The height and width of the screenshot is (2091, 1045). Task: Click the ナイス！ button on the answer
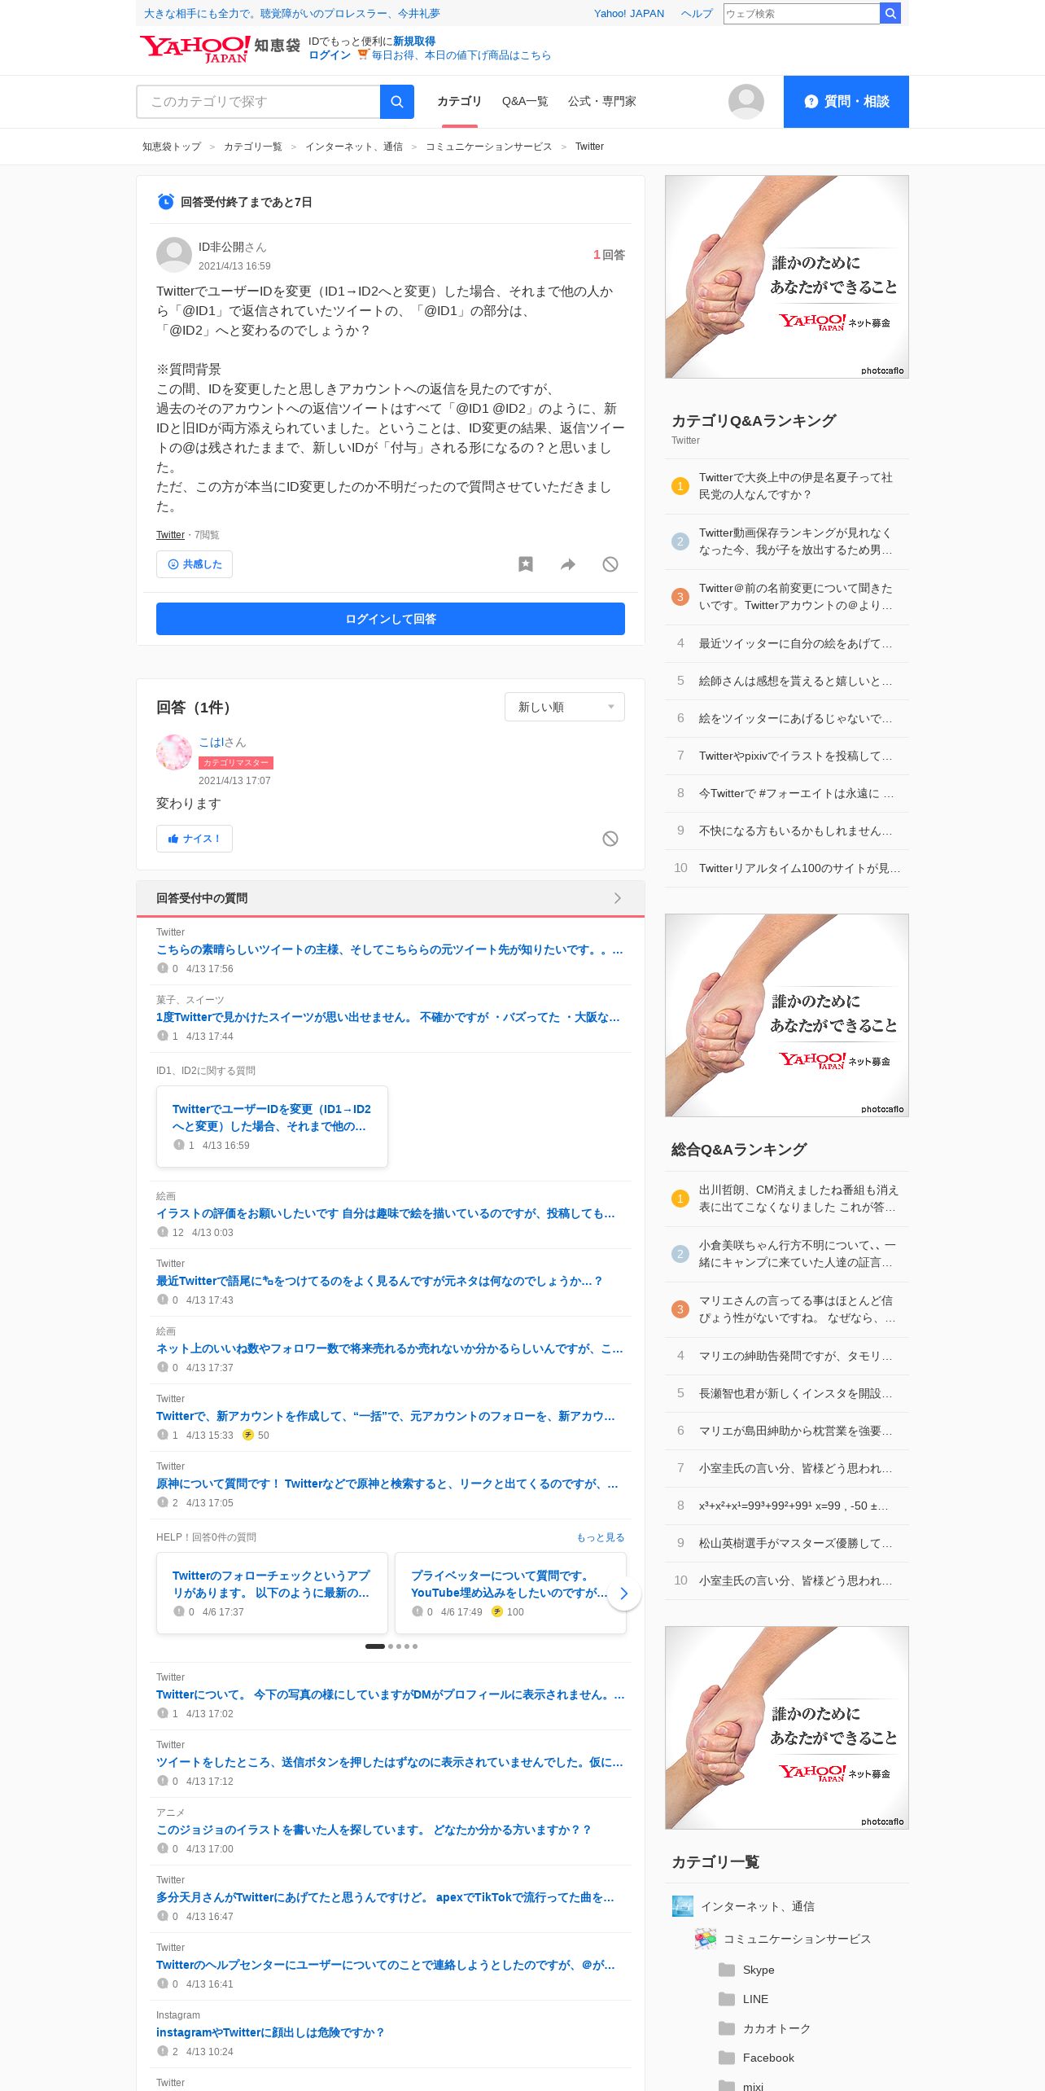coord(195,839)
